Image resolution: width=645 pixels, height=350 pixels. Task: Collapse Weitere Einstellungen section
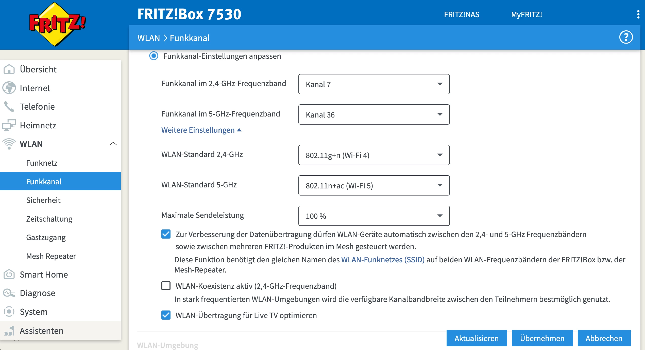[x=201, y=130]
